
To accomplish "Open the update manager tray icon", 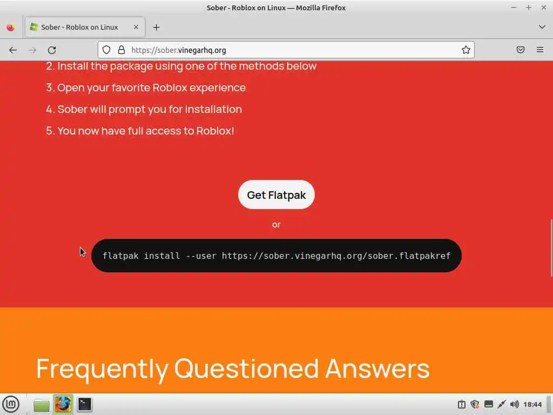I will pos(462,404).
